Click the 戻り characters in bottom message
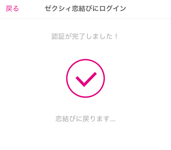This screenshot has height=150, width=171. point(89,119)
